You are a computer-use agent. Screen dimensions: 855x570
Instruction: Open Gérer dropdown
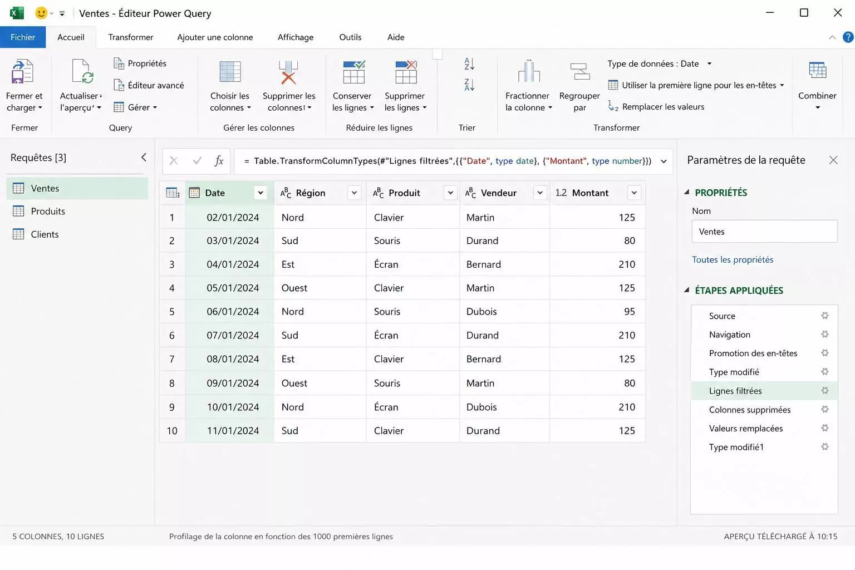coord(135,107)
